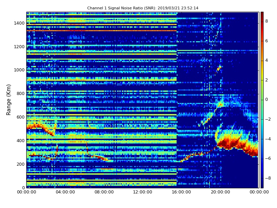Click the dark red top of the colorbar
Screen dimensions: 277x208
(262, 14)
